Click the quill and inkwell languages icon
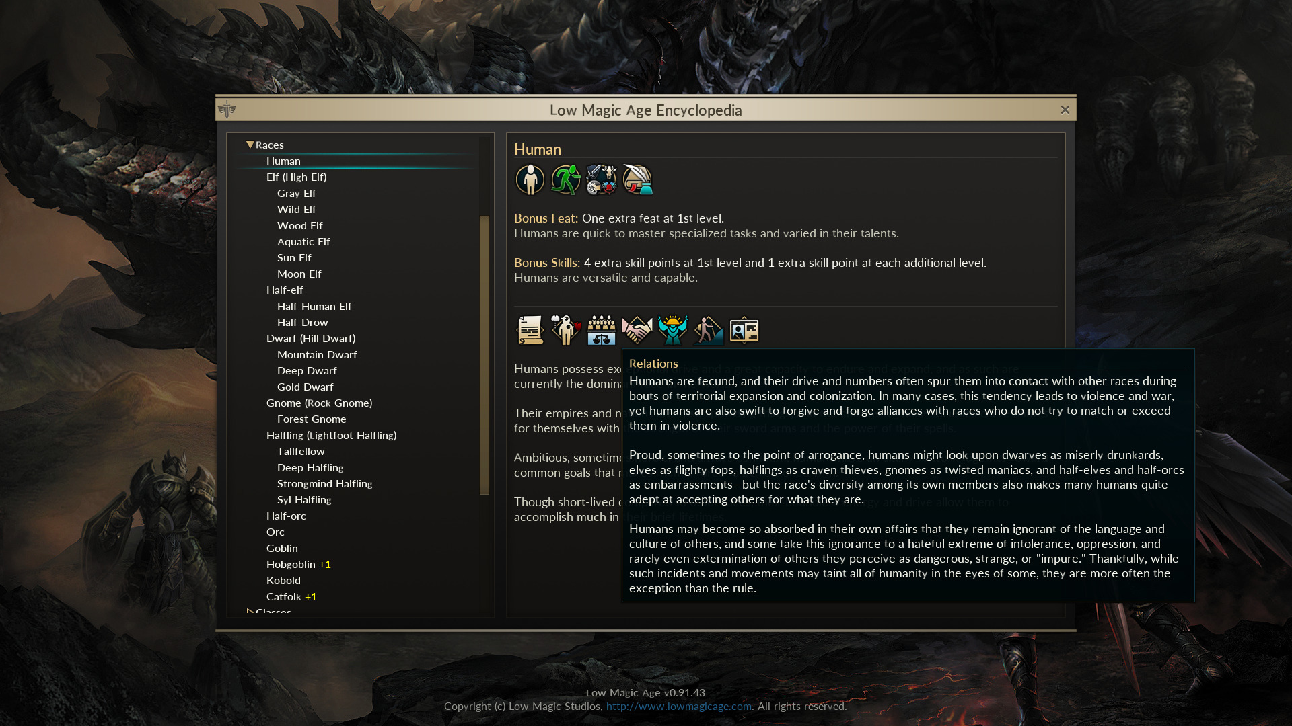 click(x=637, y=179)
